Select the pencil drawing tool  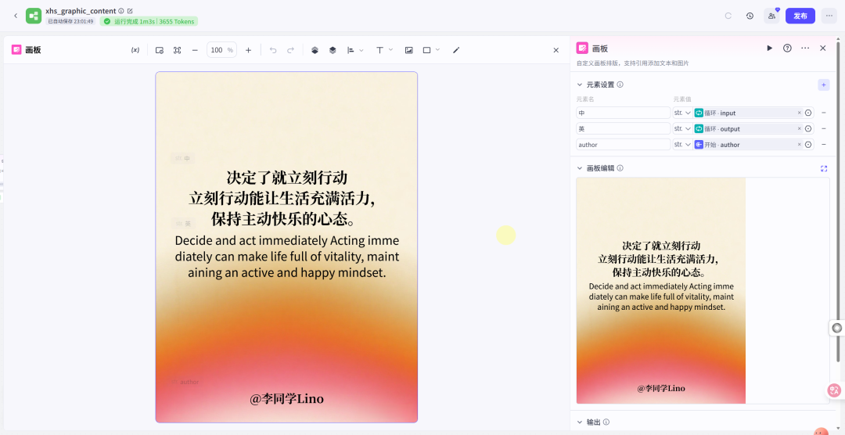[456, 50]
